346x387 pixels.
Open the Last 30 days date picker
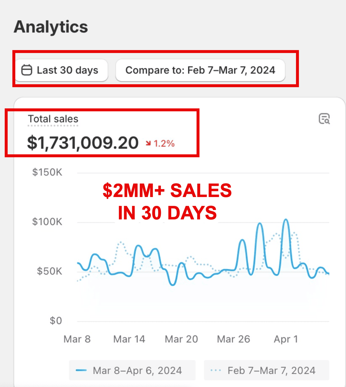pos(61,70)
